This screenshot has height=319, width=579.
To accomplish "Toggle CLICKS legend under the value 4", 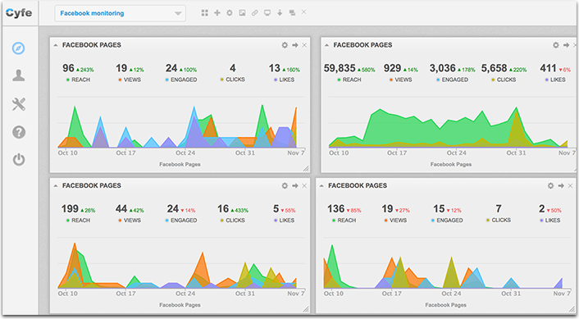I will coord(233,80).
